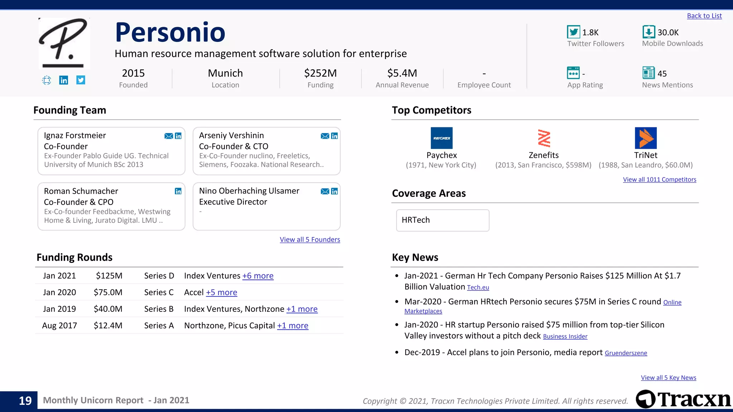
Task: Click App Rating stars icon
Action: pos(573,73)
